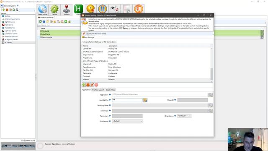268x151 pixels.
Task: Click help icon next to AppWaitExe label
Action: point(110,100)
